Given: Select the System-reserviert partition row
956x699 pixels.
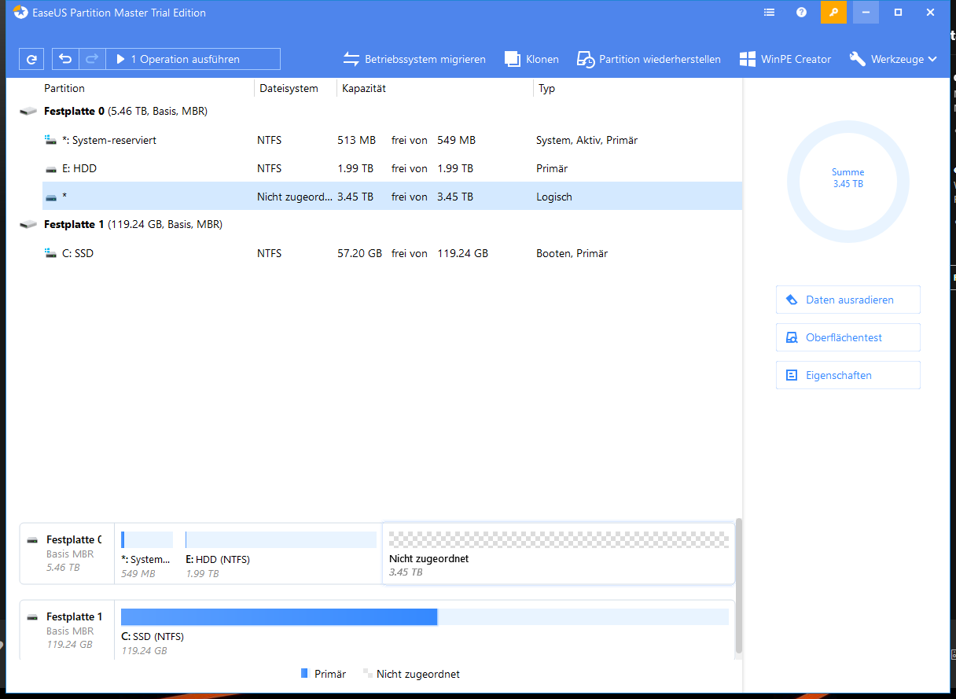Looking at the screenshot, I should pyautogui.click(x=392, y=140).
